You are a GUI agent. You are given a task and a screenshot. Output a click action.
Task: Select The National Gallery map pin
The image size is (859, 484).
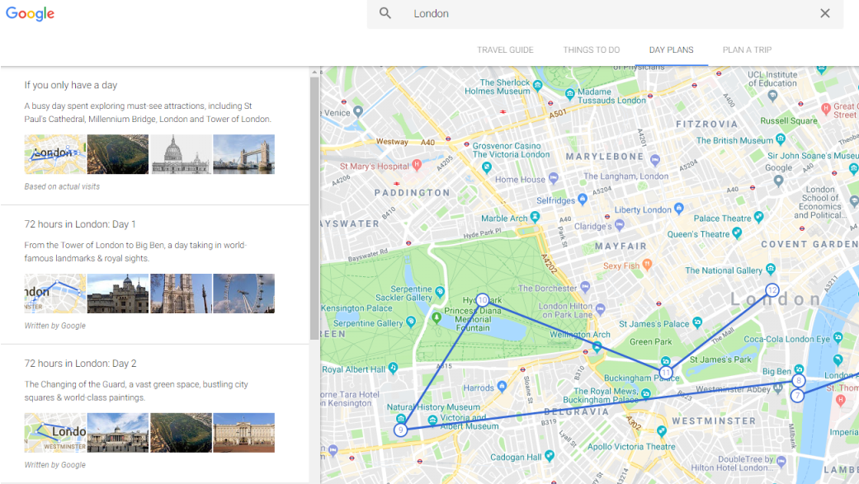[x=771, y=270]
